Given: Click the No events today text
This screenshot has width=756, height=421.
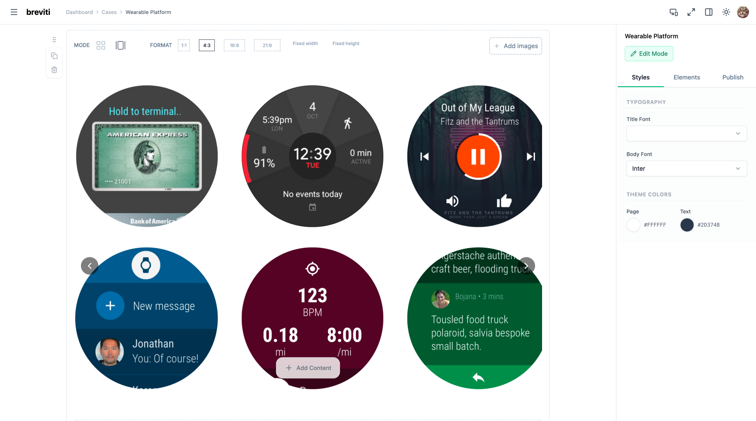Looking at the screenshot, I should 312,194.
